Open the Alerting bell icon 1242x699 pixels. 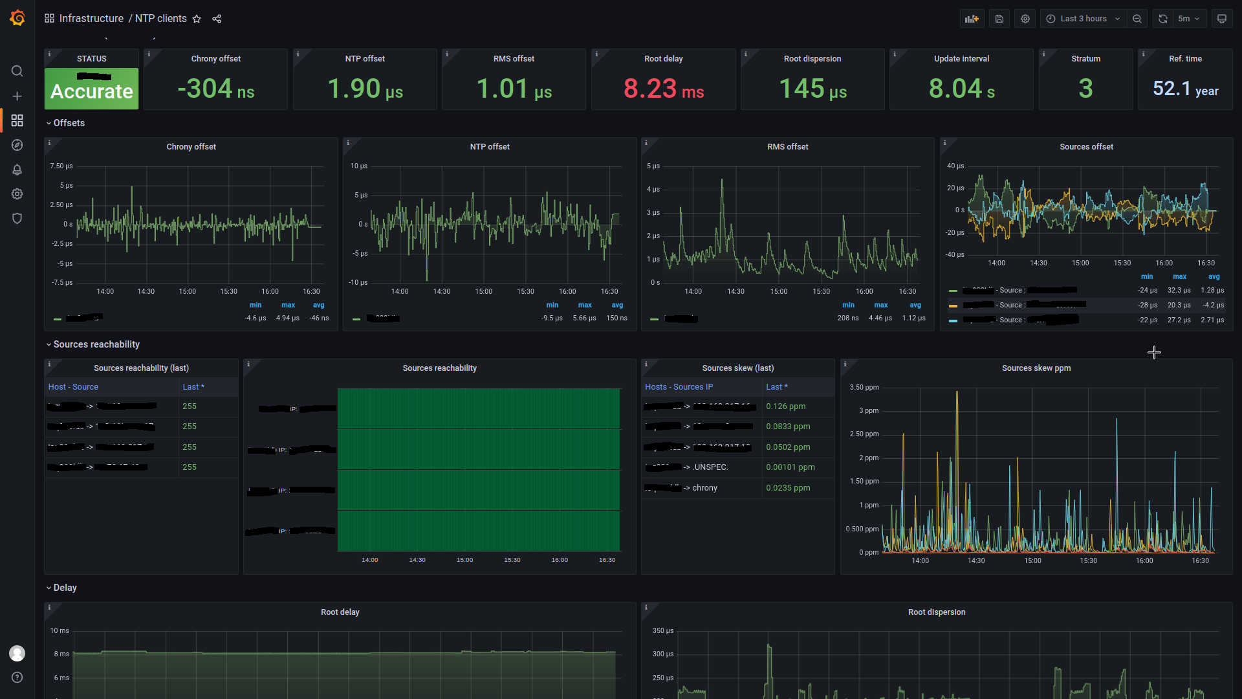coord(17,170)
